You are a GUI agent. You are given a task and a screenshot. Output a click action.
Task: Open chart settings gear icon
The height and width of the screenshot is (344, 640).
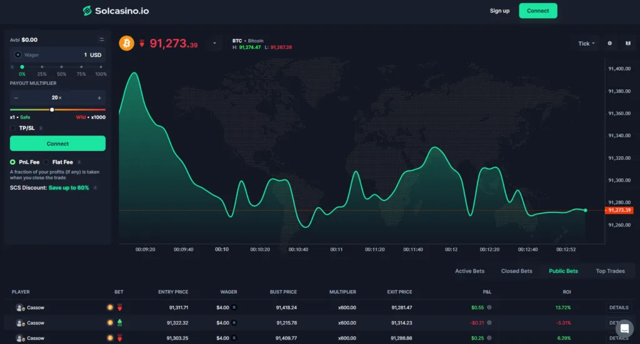609,44
